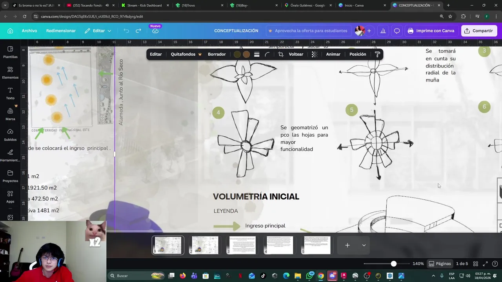Open the Proyectos panel
The image size is (502, 282).
[x=10, y=176]
